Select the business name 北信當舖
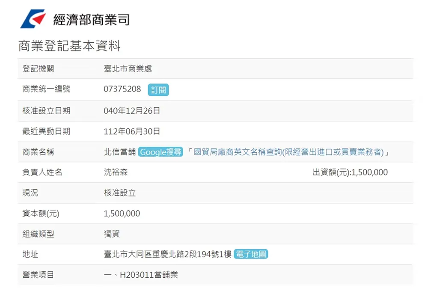The height and width of the screenshot is (297, 428). (118, 152)
